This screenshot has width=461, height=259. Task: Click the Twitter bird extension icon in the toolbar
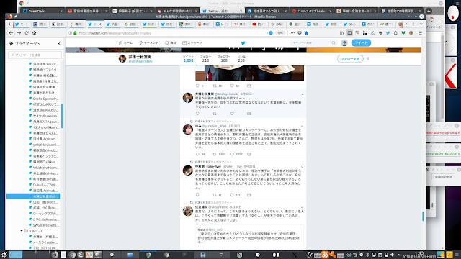388,33
